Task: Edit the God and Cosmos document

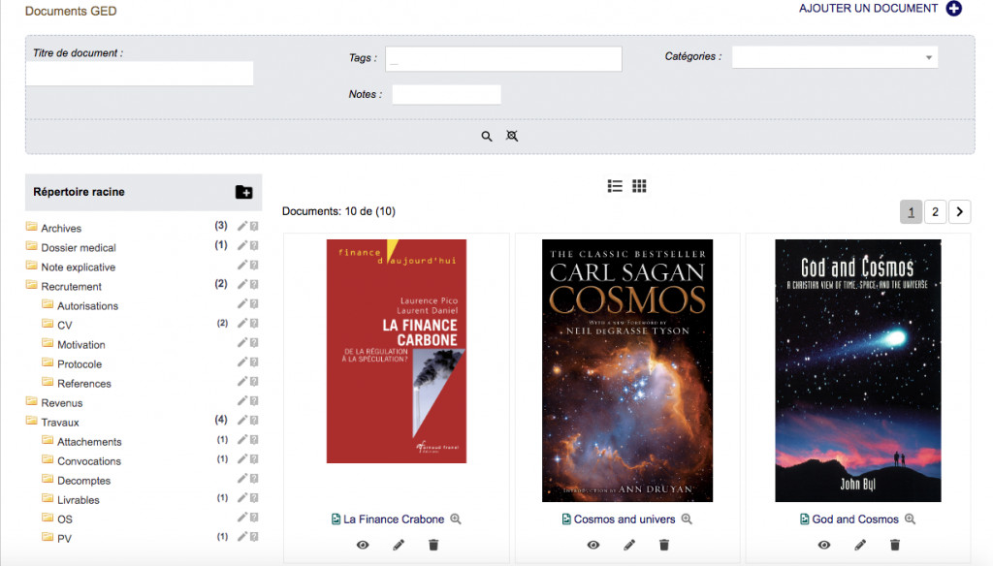Action: point(860,545)
